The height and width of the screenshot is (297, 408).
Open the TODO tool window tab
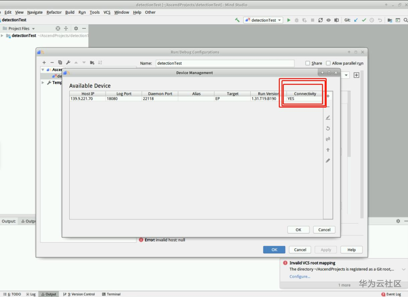[x=12, y=294]
